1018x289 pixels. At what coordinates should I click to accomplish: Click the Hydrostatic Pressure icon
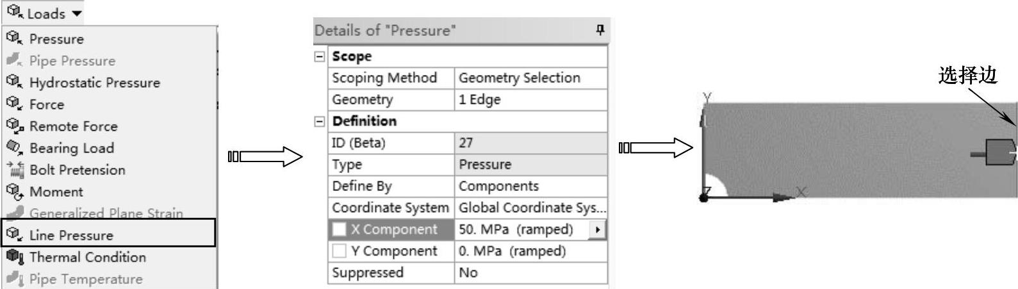click(x=14, y=82)
